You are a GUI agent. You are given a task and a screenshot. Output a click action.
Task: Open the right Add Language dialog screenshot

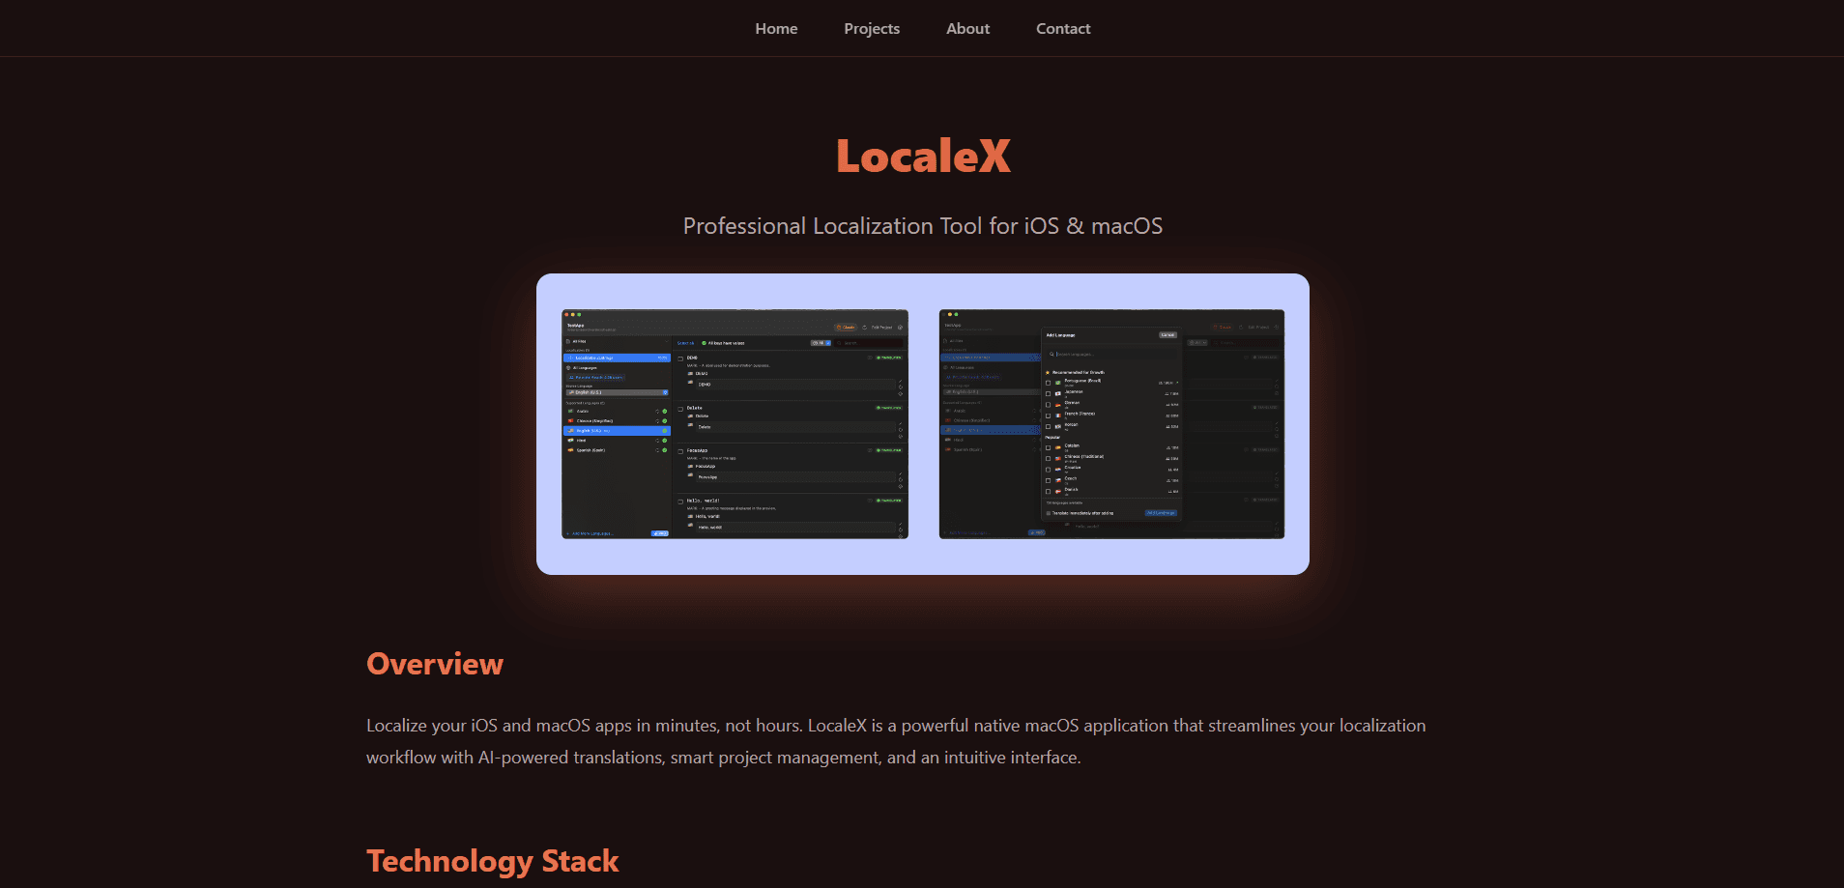coord(1111,424)
